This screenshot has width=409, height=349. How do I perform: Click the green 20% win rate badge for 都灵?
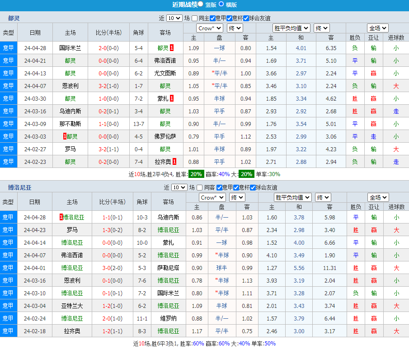click(196, 174)
